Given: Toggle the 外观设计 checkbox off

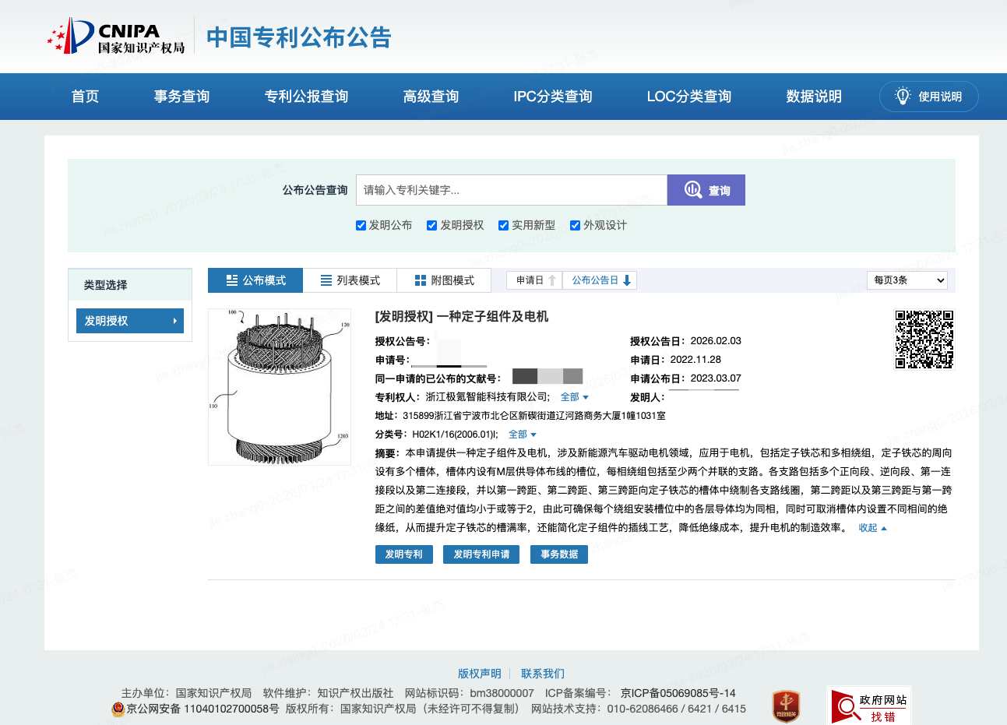Looking at the screenshot, I should pyautogui.click(x=575, y=225).
